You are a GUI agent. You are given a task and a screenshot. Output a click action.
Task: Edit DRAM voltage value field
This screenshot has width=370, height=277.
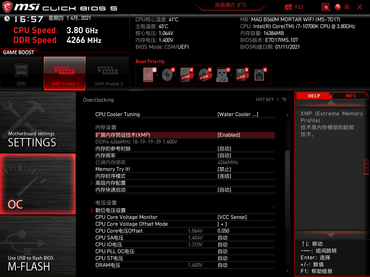[223, 265]
